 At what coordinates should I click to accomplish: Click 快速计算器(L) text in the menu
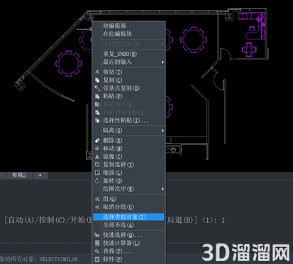[121, 243]
